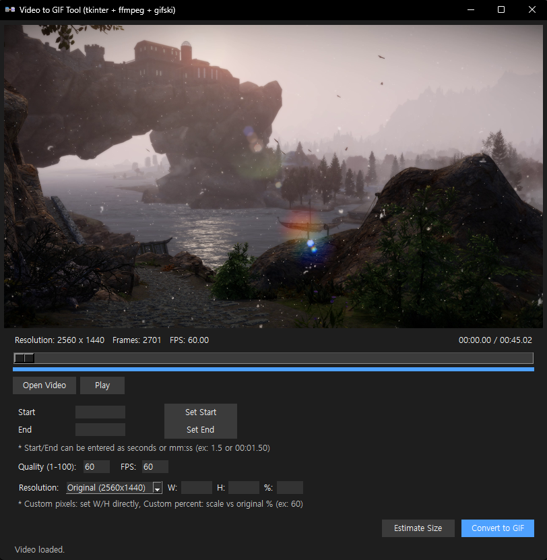Click the 'Resolution: 2560 x 1440' info text
The height and width of the screenshot is (560, 547).
coord(60,340)
